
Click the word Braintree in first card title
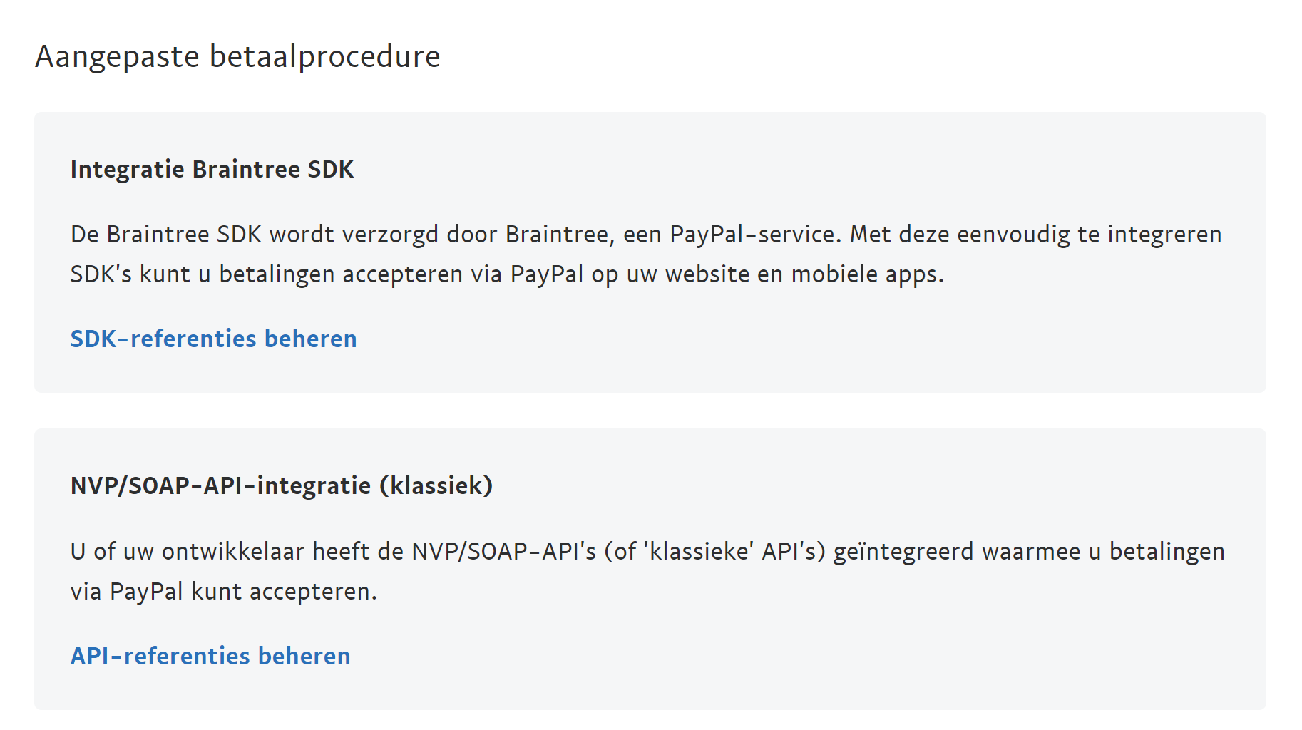[x=246, y=170]
